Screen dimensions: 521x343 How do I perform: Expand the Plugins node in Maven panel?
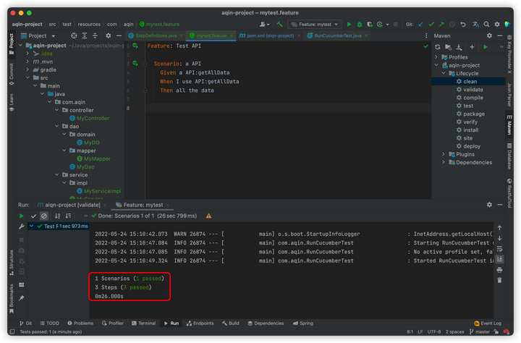pos(444,154)
